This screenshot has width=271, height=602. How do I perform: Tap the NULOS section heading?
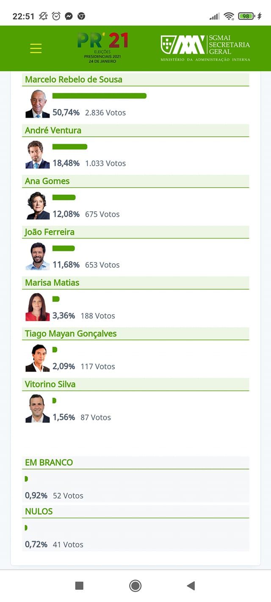[x=39, y=511]
